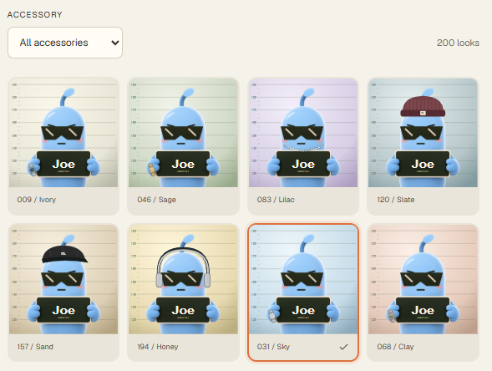Click the '200 looks' count text
The image size is (492, 371).
pyautogui.click(x=458, y=43)
